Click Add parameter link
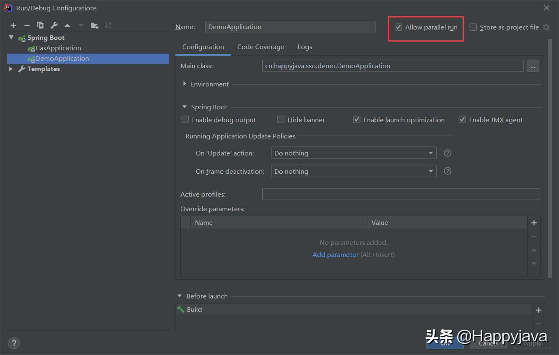The height and width of the screenshot is (355, 559). point(335,254)
